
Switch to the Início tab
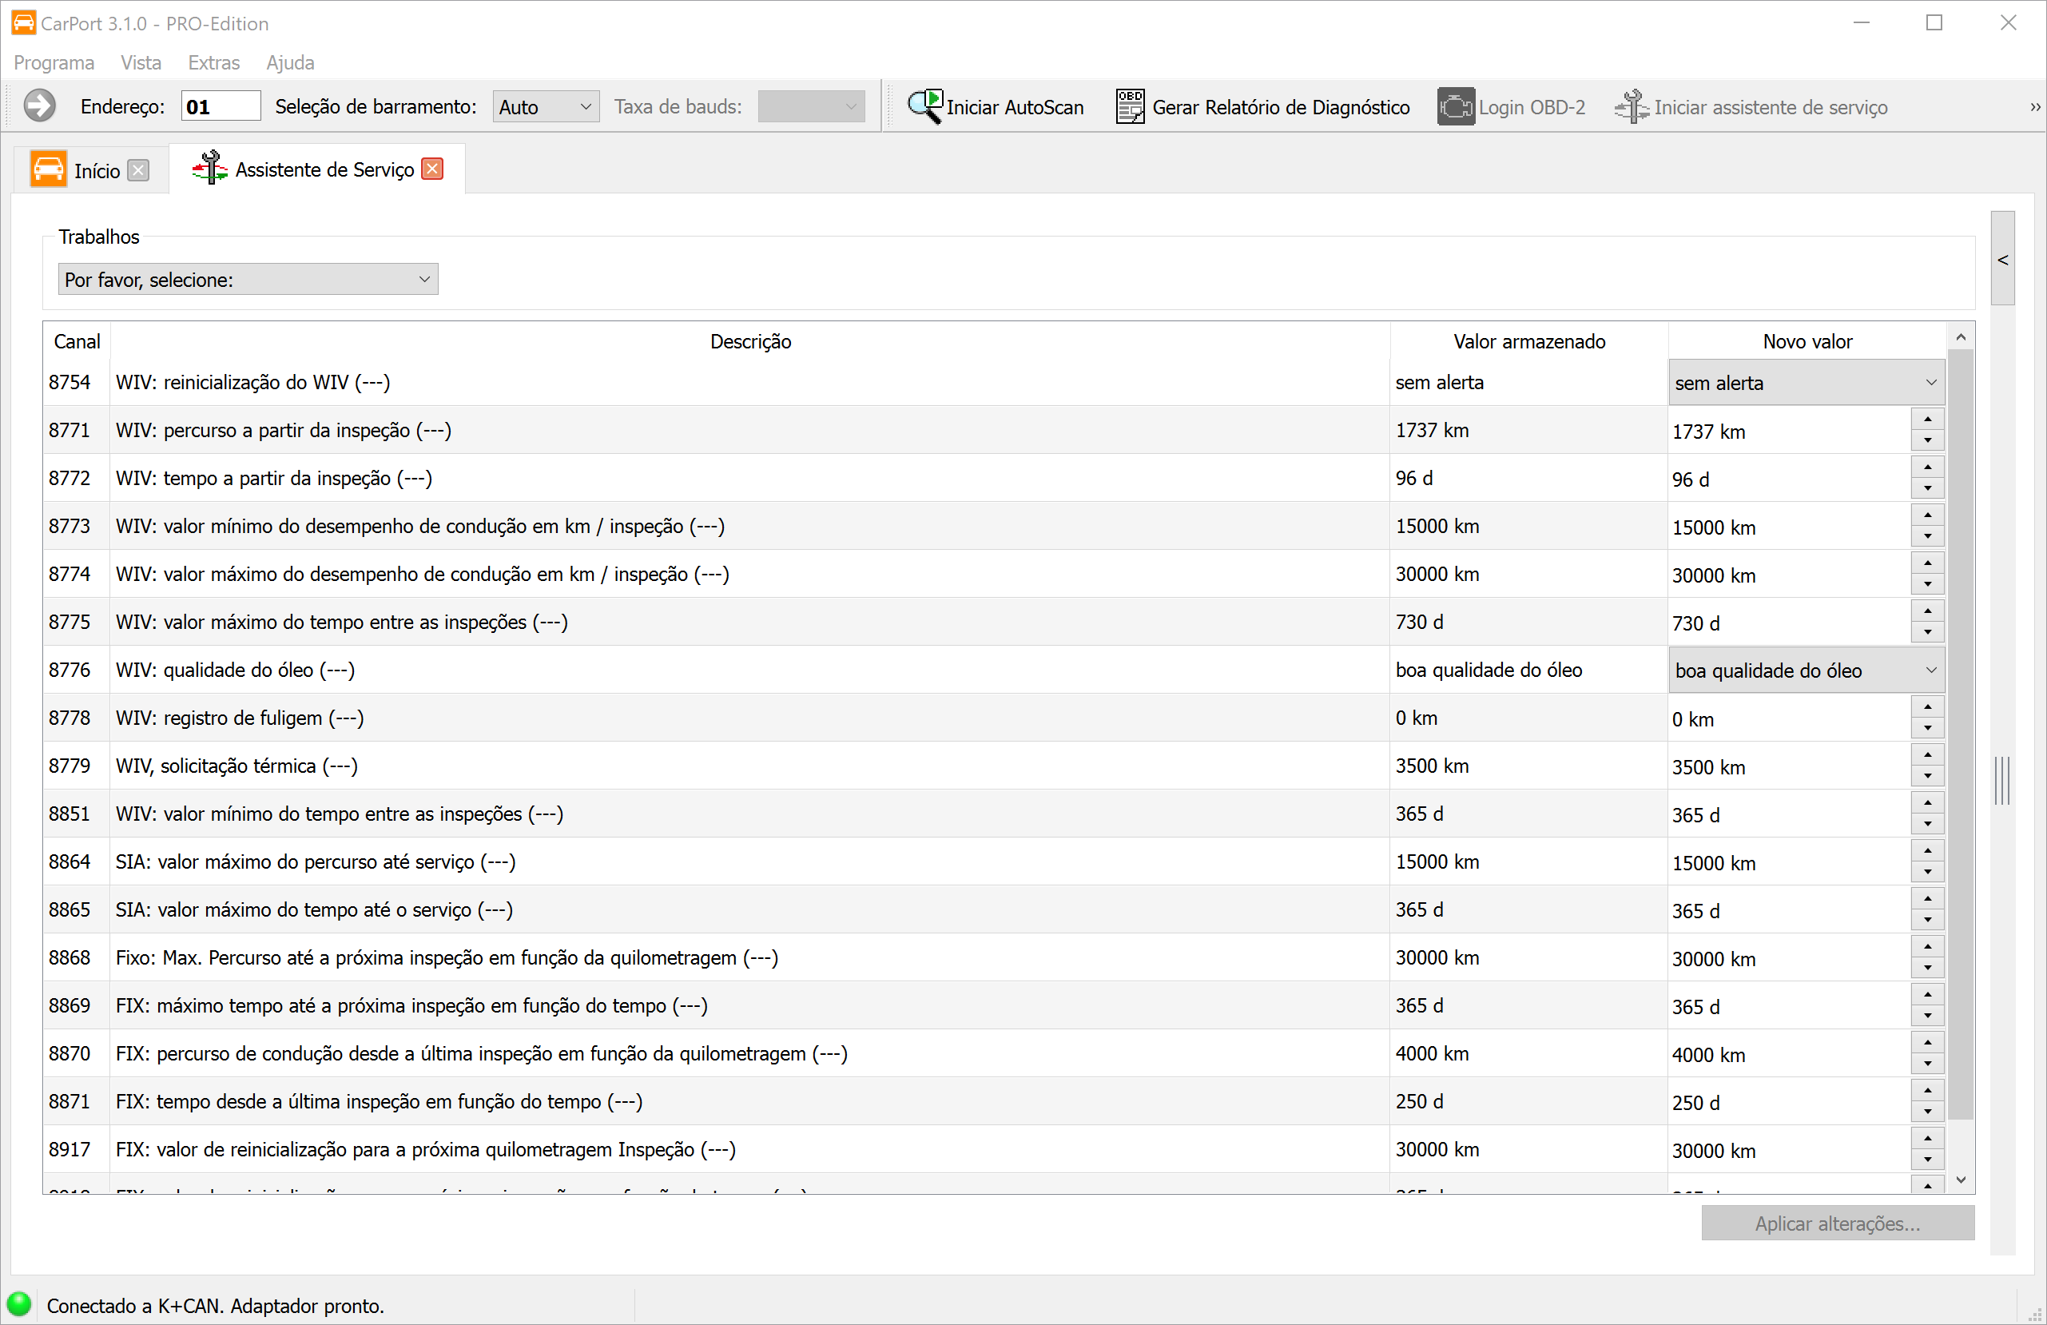tap(97, 170)
